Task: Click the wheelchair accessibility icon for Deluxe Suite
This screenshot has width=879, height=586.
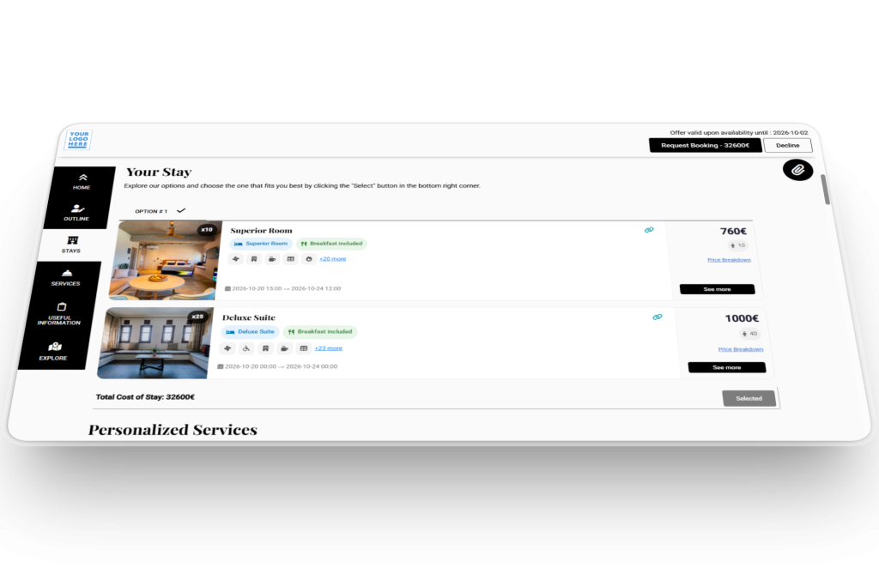Action: [x=246, y=348]
